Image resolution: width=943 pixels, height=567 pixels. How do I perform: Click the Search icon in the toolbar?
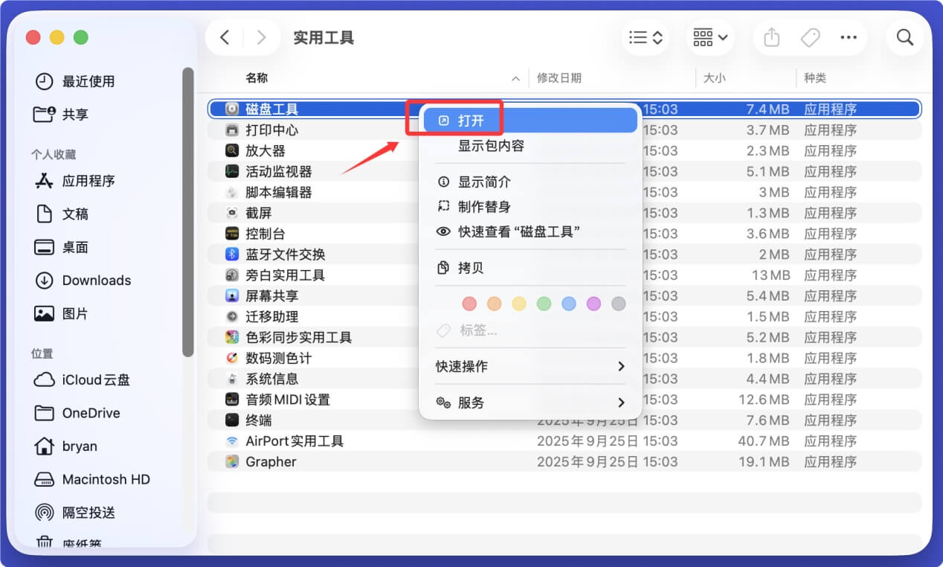[x=904, y=36]
